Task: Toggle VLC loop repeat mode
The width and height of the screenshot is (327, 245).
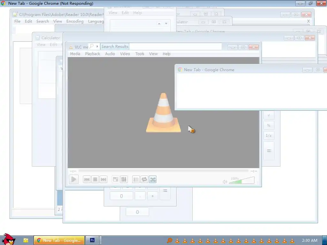Action: (144, 179)
